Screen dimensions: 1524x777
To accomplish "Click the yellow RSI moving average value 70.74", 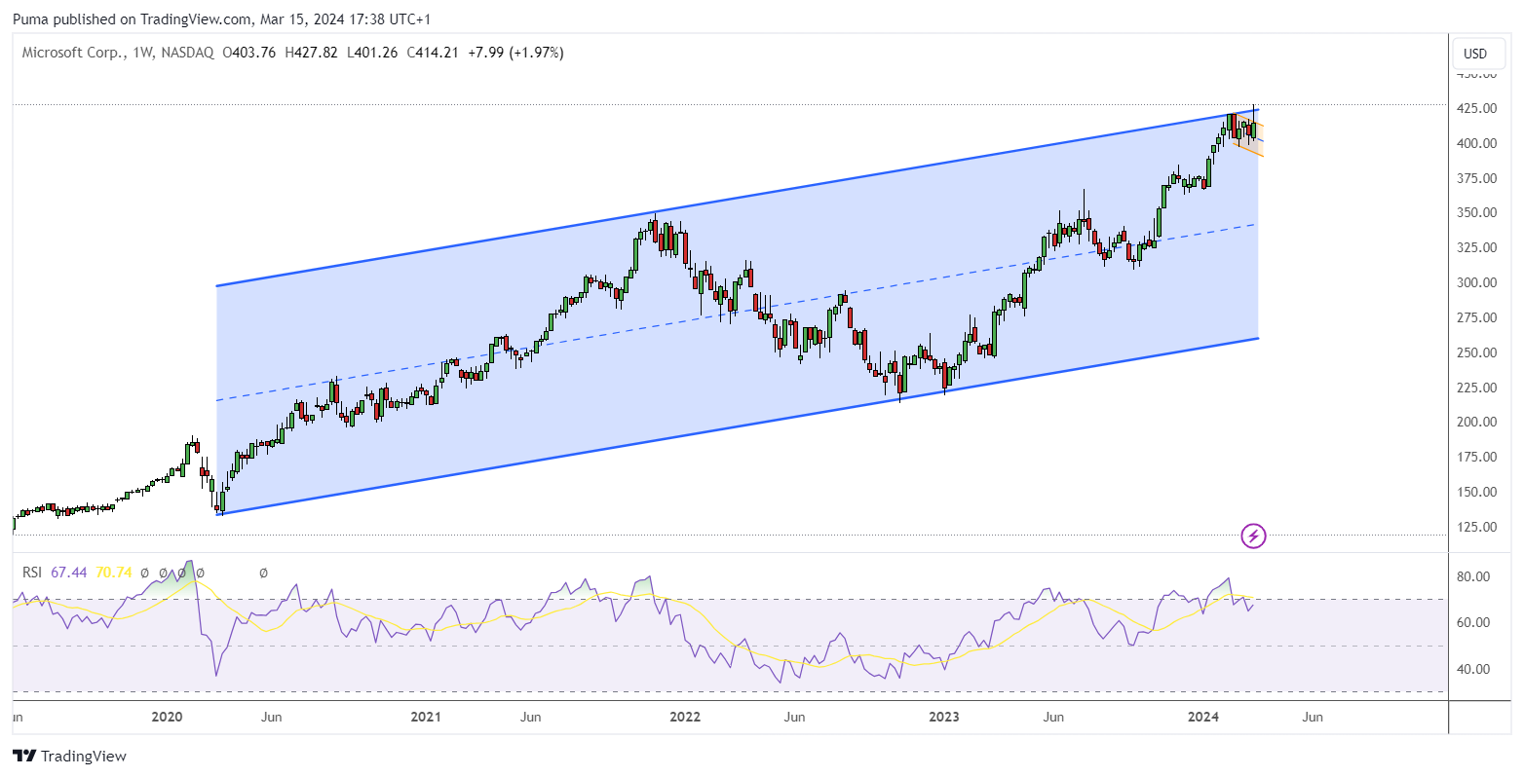I will point(113,573).
